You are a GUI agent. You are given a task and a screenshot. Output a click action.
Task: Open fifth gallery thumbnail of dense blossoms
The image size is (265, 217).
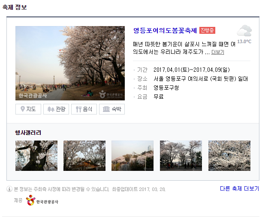[x=229, y=156]
